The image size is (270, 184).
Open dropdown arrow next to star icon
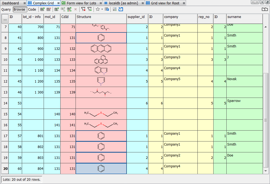pyautogui.click(x=102, y=9)
